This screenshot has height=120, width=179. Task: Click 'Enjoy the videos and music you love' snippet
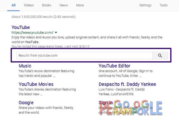coord(38,37)
